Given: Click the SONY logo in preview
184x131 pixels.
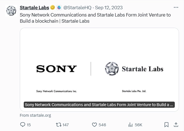Looking at the screenshot, I should [56, 69].
